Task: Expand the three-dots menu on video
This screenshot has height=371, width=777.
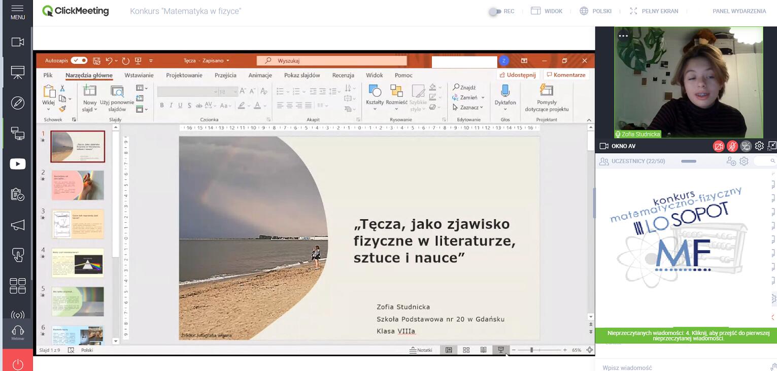Action: 623,36
